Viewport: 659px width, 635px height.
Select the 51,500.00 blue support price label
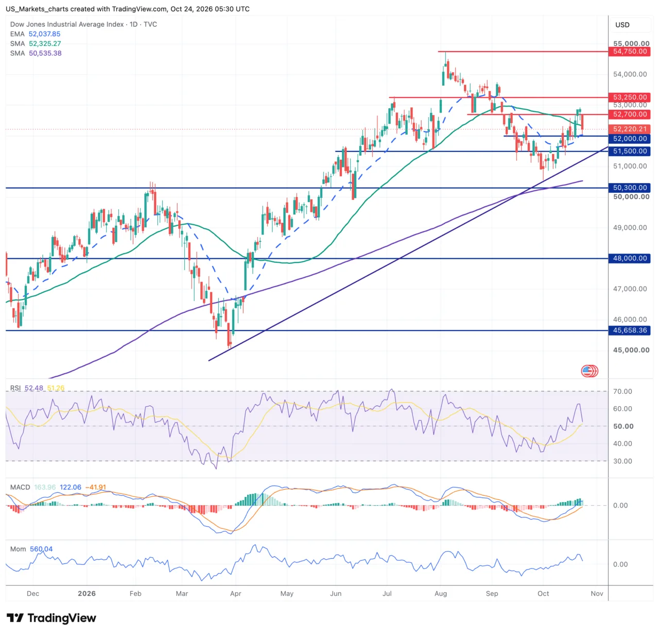tap(630, 151)
